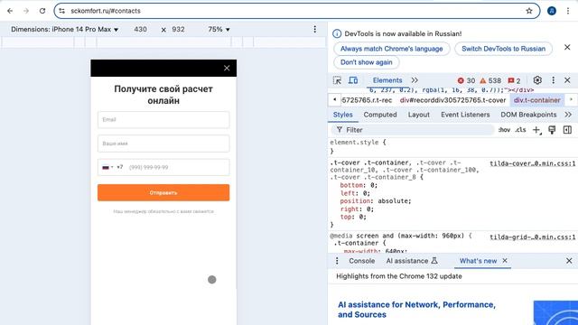Show more DevTools panels chevron
This screenshot has width=578, height=325.
click(415, 80)
